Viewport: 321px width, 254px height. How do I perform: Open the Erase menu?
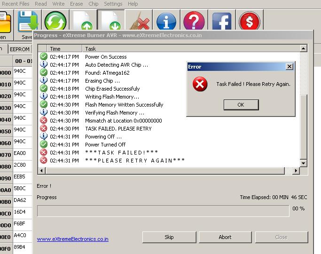coord(76,4)
